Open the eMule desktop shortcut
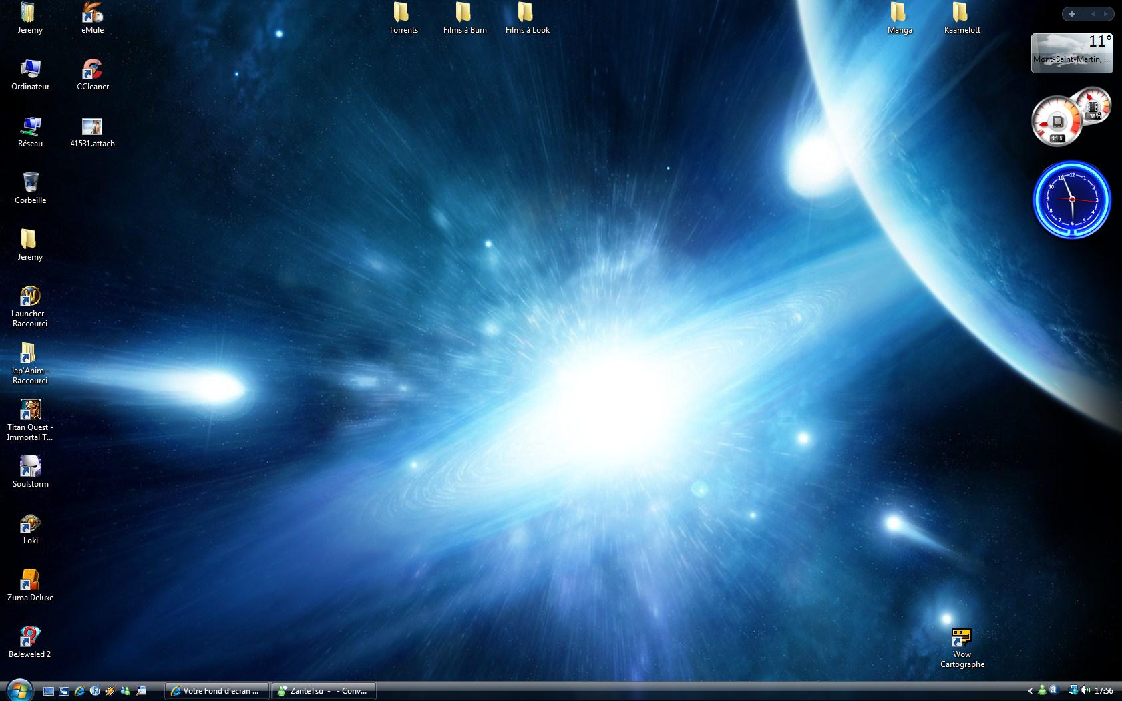 [x=92, y=18]
